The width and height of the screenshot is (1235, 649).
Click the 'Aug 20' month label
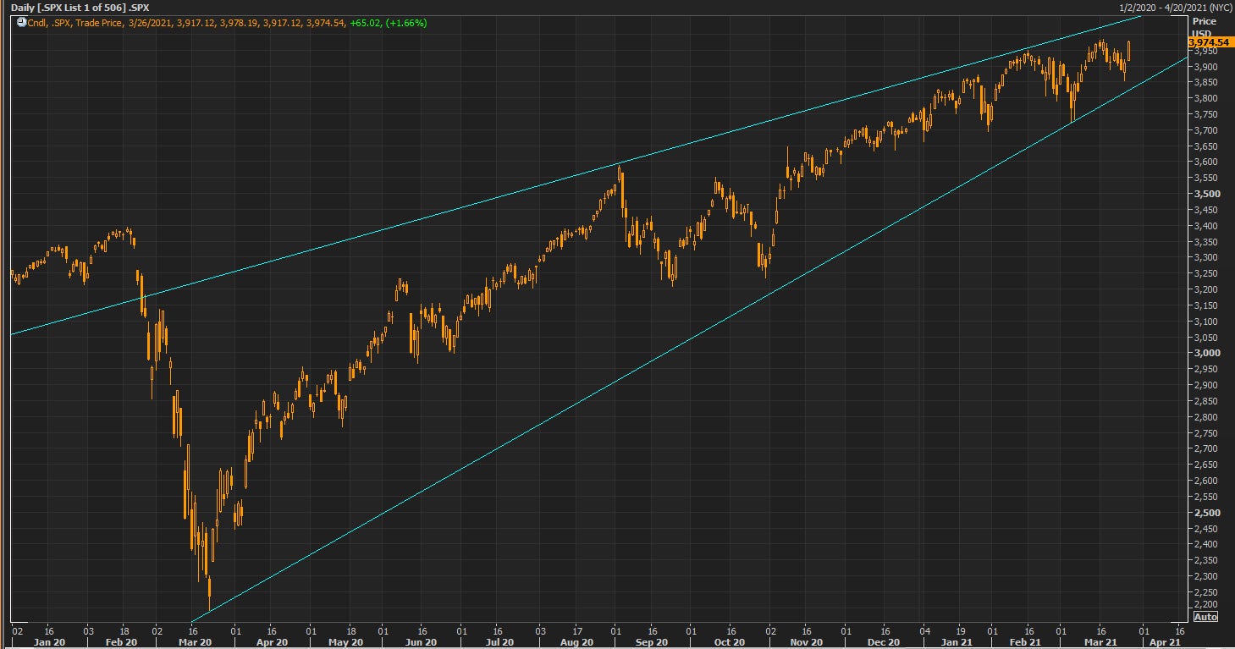576,642
